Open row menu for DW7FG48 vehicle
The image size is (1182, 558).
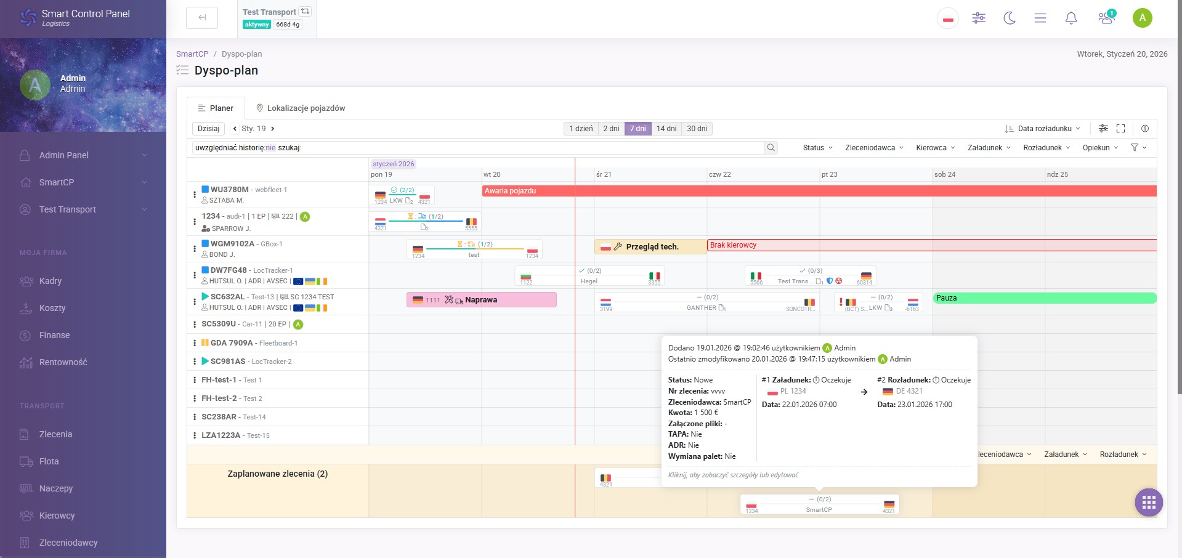(195, 275)
